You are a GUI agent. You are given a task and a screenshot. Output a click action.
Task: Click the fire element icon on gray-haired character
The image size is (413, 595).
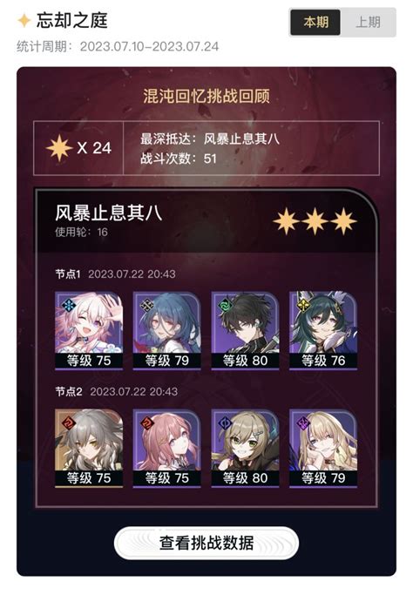pos(69,423)
